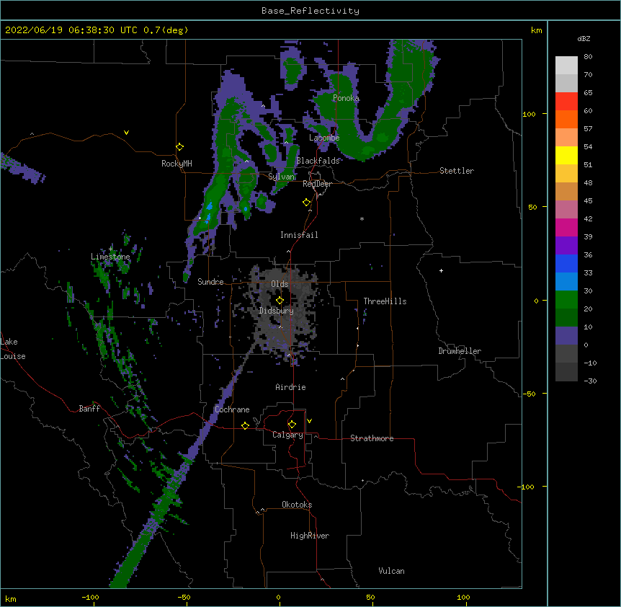
Task: Click the Limestone label
Action: point(110,257)
